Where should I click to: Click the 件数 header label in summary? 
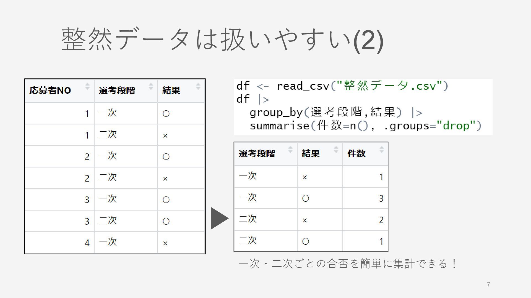pyautogui.click(x=356, y=154)
